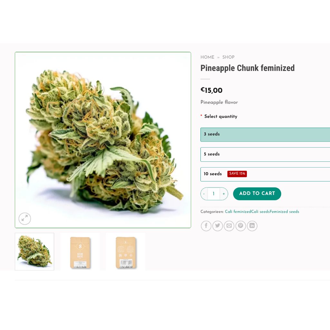Share product via email icon
The width and height of the screenshot is (330, 330).
click(229, 226)
